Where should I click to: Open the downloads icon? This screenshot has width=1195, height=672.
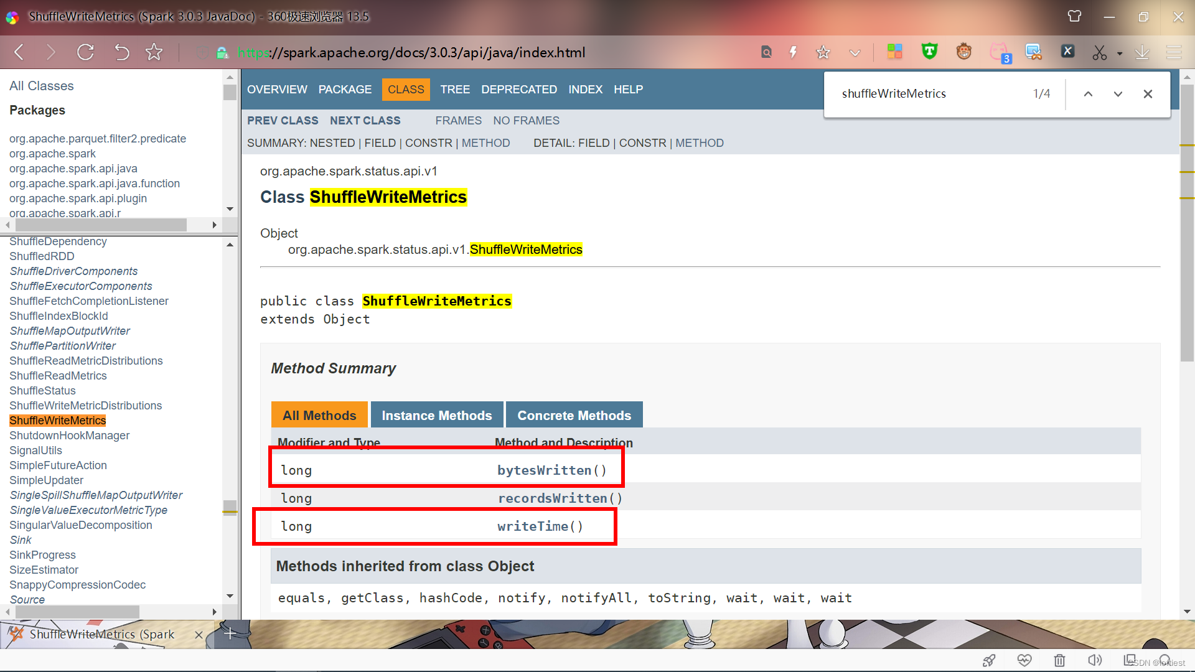click(x=1142, y=52)
